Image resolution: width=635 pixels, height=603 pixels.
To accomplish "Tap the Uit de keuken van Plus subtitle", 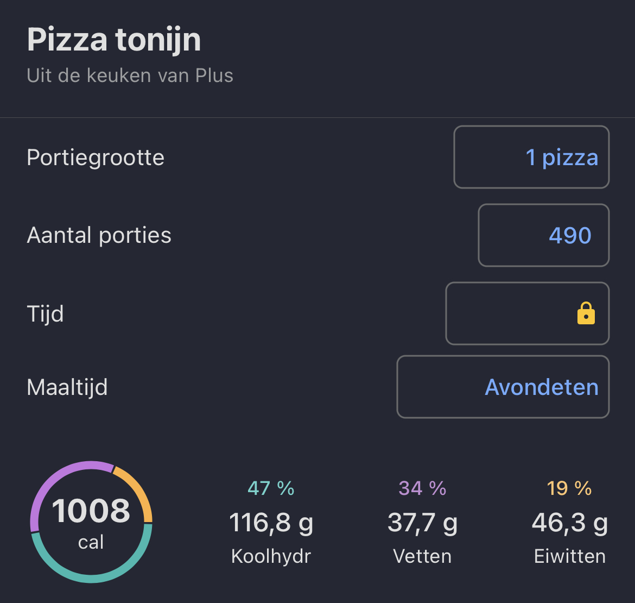I will point(130,76).
